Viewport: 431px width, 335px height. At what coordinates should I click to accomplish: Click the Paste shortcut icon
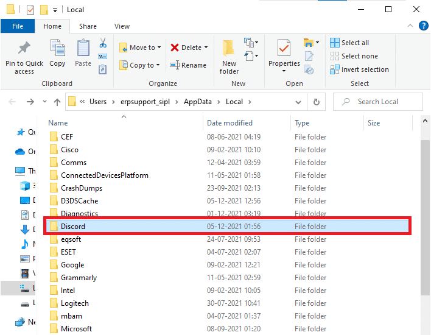pos(102,69)
